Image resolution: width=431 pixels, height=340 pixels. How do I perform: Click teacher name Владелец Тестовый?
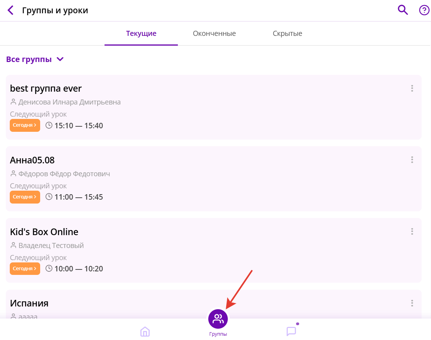51,246
